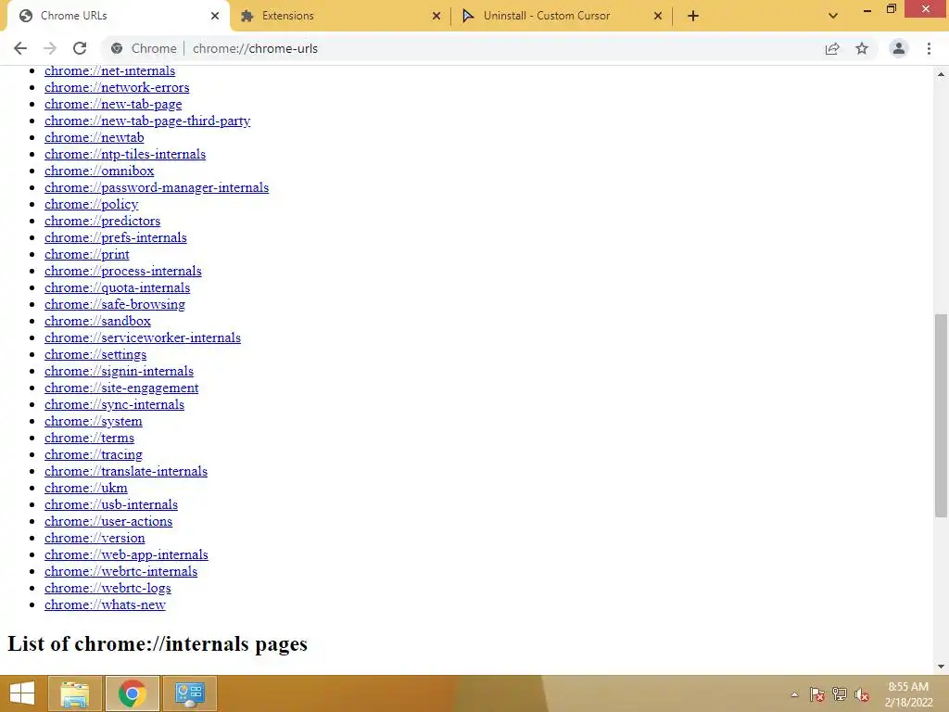The image size is (949, 712).
Task: Open Control Panel taskbar icon
Action: 189,693
